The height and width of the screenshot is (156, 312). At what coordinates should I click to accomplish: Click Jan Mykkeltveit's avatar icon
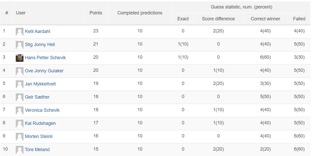tap(19, 84)
